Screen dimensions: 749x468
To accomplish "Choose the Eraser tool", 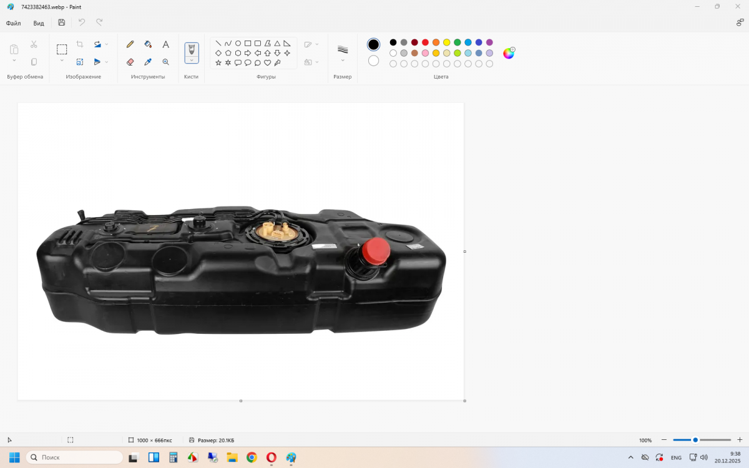I will point(130,62).
